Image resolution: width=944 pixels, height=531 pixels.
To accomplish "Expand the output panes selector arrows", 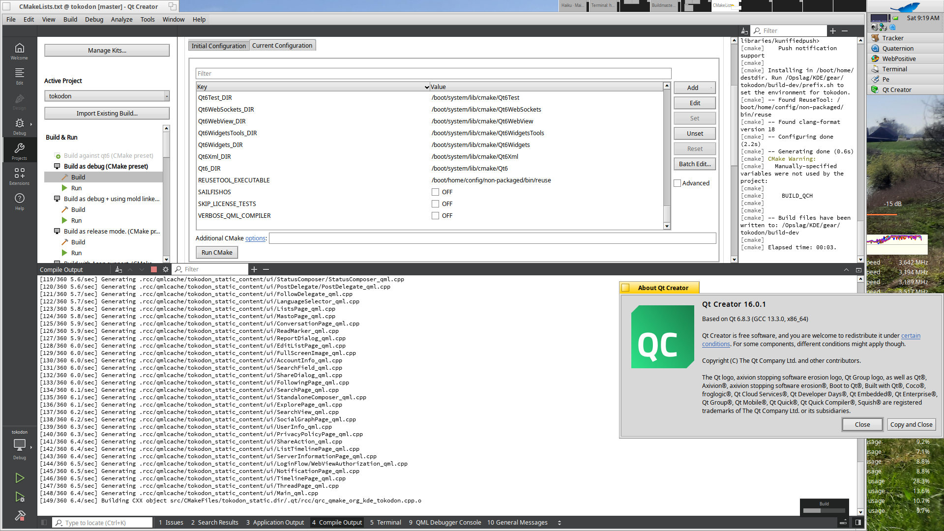I will click(x=560, y=523).
